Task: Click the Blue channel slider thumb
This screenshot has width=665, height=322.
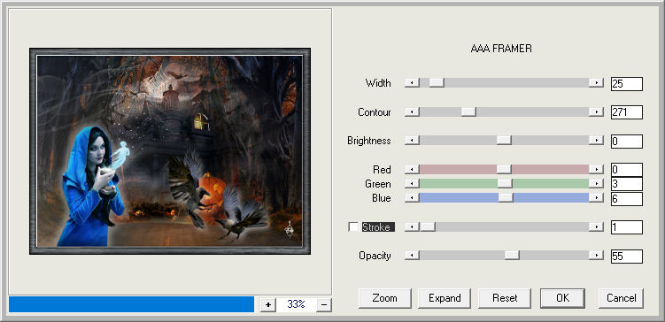Action: pos(506,198)
